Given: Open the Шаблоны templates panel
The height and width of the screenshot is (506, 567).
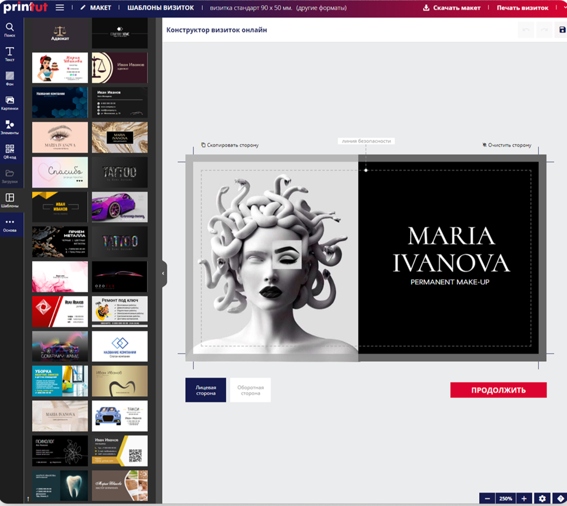Looking at the screenshot, I should 10,200.
